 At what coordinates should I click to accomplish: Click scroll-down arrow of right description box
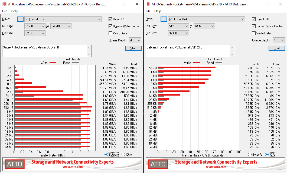click(233, 55)
